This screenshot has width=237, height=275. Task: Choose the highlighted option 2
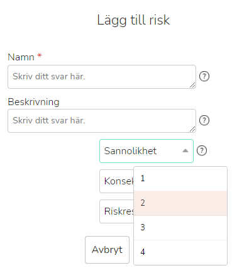[180, 203]
